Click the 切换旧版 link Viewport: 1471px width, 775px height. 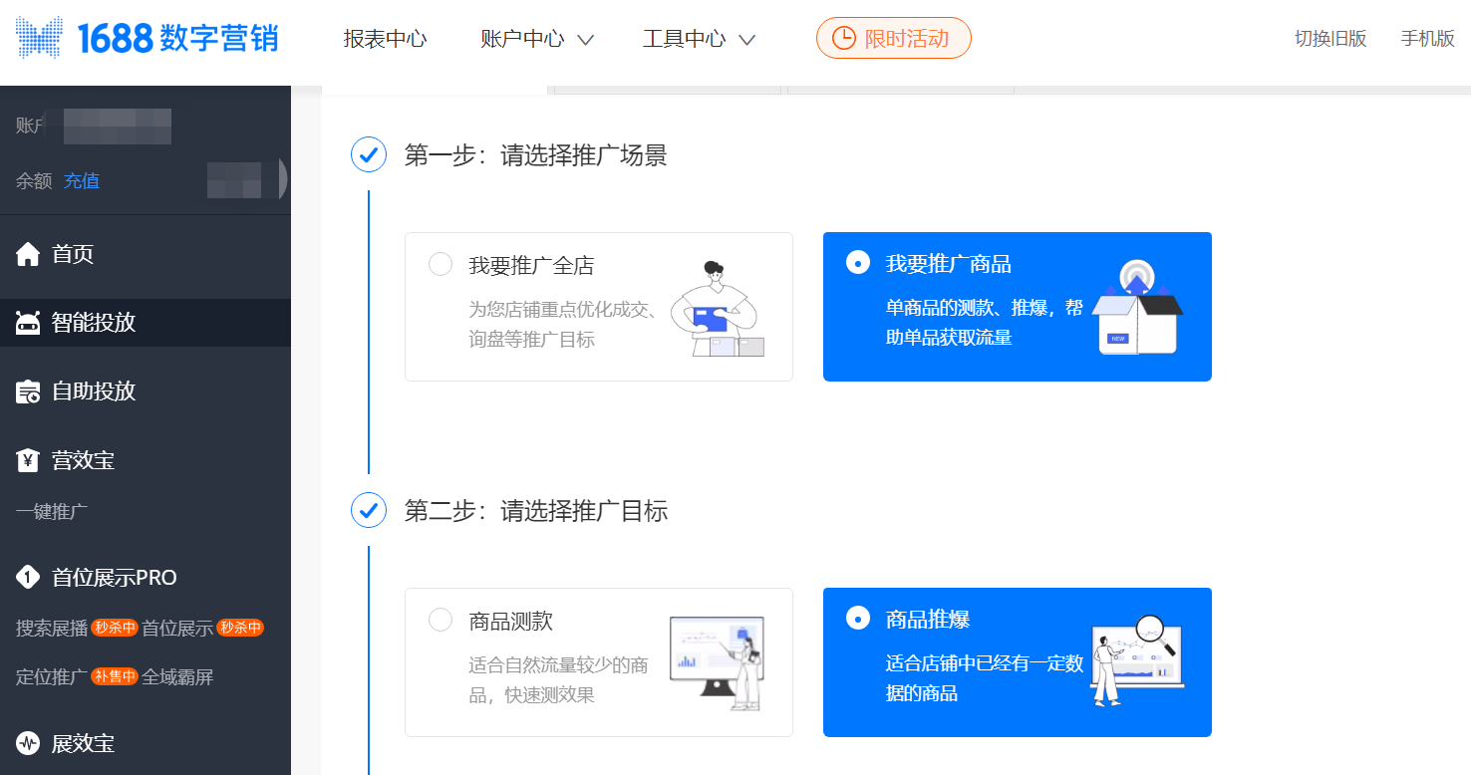click(x=1330, y=39)
